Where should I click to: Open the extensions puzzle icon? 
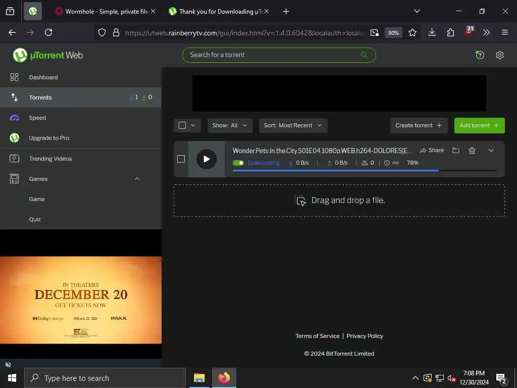point(450,32)
